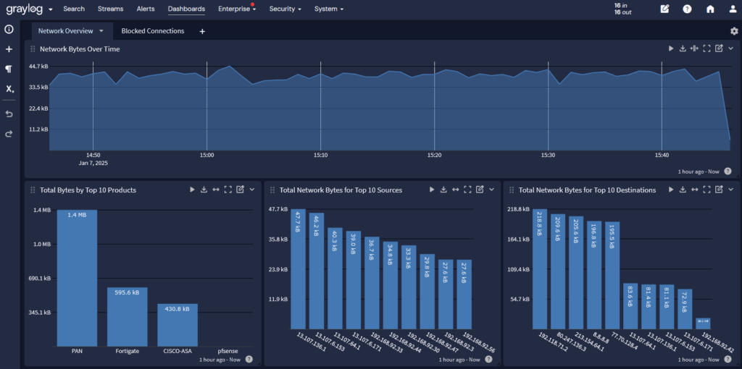Shrink the Network Bytes Over Time widget width

(694, 48)
